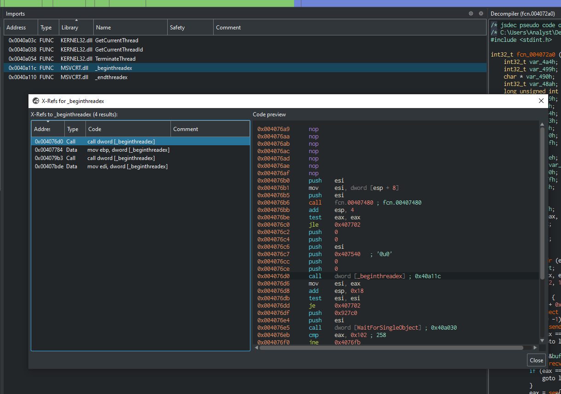561x394 pixels.
Task: Sort imports by Address column header
Action: pyautogui.click(x=21, y=28)
